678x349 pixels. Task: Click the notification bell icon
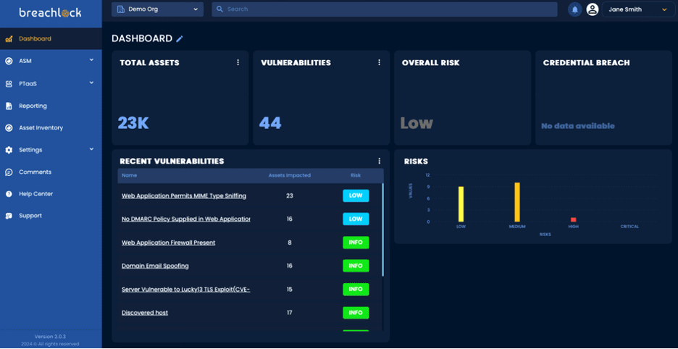[x=574, y=9]
